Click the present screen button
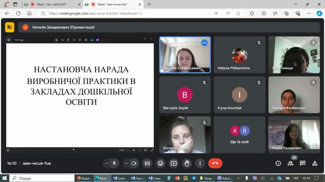 click(174, 163)
